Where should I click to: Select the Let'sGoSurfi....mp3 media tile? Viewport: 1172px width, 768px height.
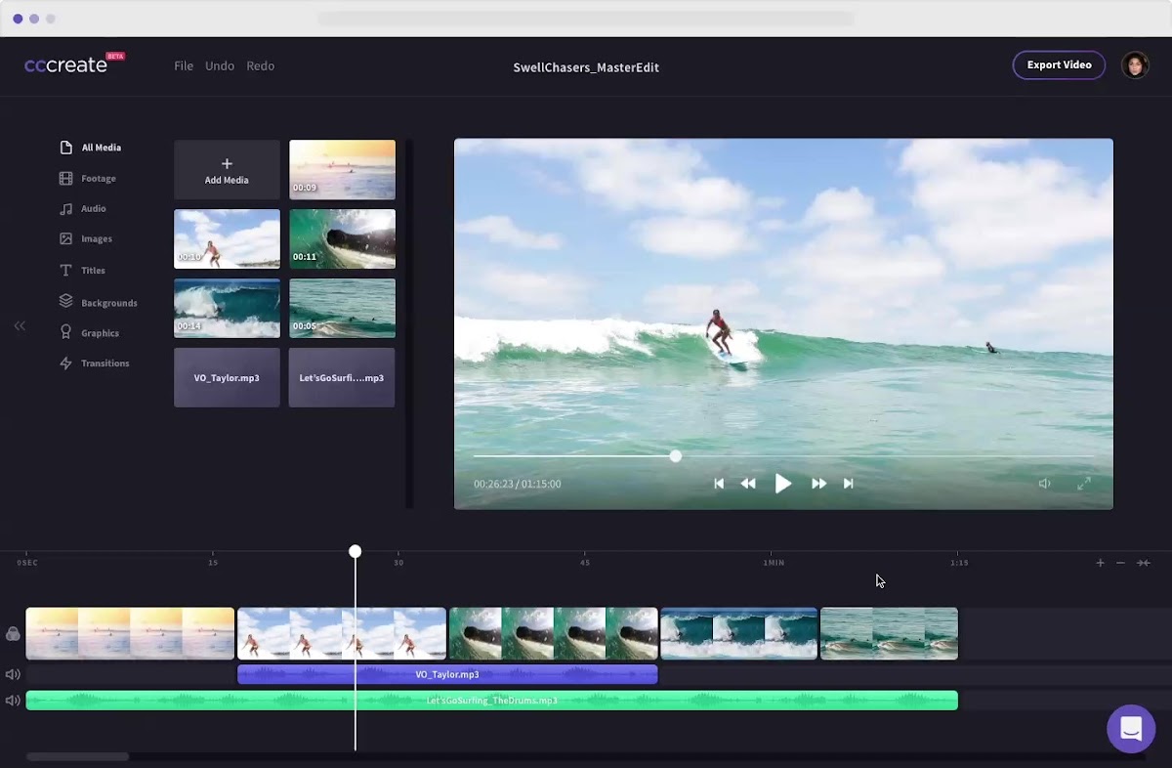342,377
